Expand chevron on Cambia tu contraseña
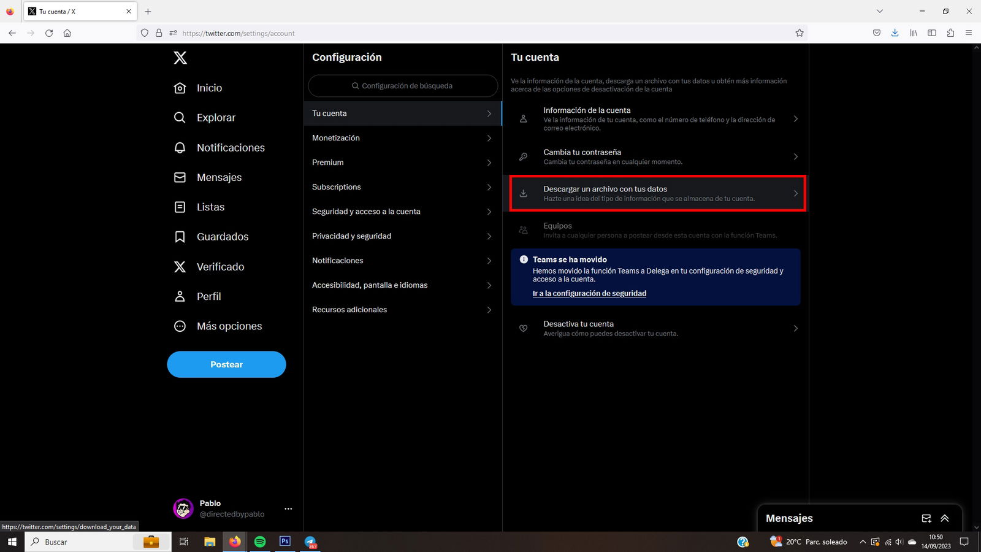This screenshot has width=981, height=552. [795, 156]
